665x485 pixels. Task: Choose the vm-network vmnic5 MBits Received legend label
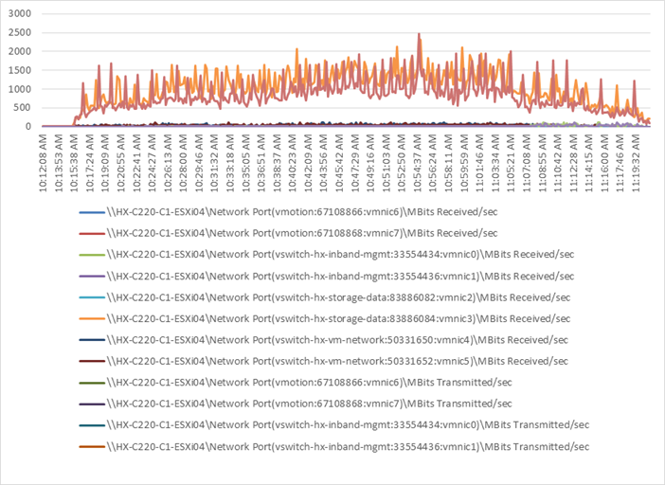[x=337, y=361]
